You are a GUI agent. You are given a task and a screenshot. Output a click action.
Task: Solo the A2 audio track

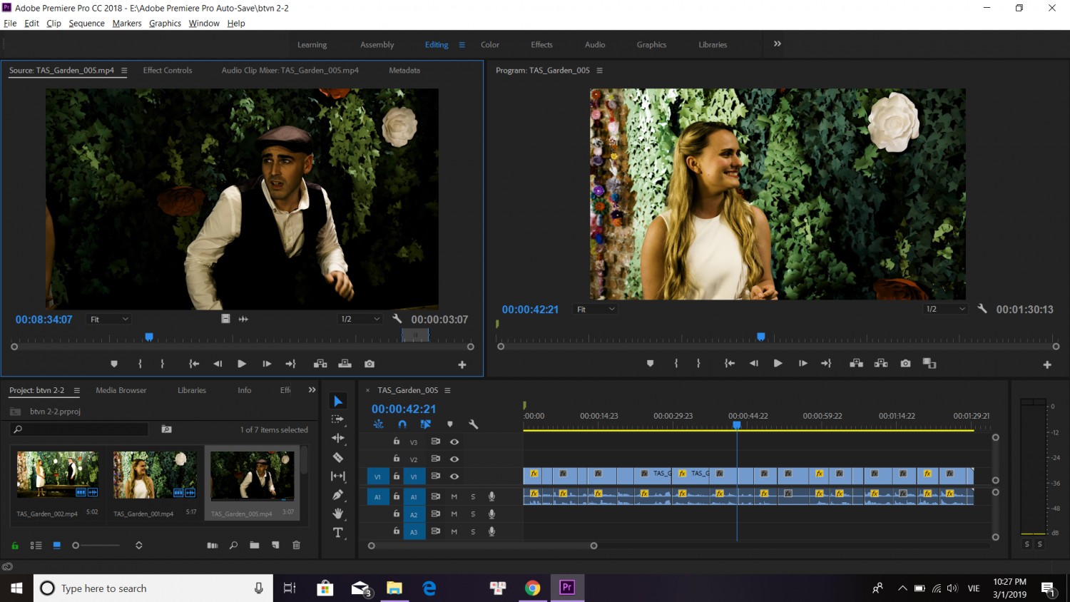pos(473,514)
